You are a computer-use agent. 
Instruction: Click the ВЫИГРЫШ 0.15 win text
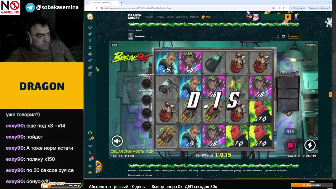tap(213, 155)
